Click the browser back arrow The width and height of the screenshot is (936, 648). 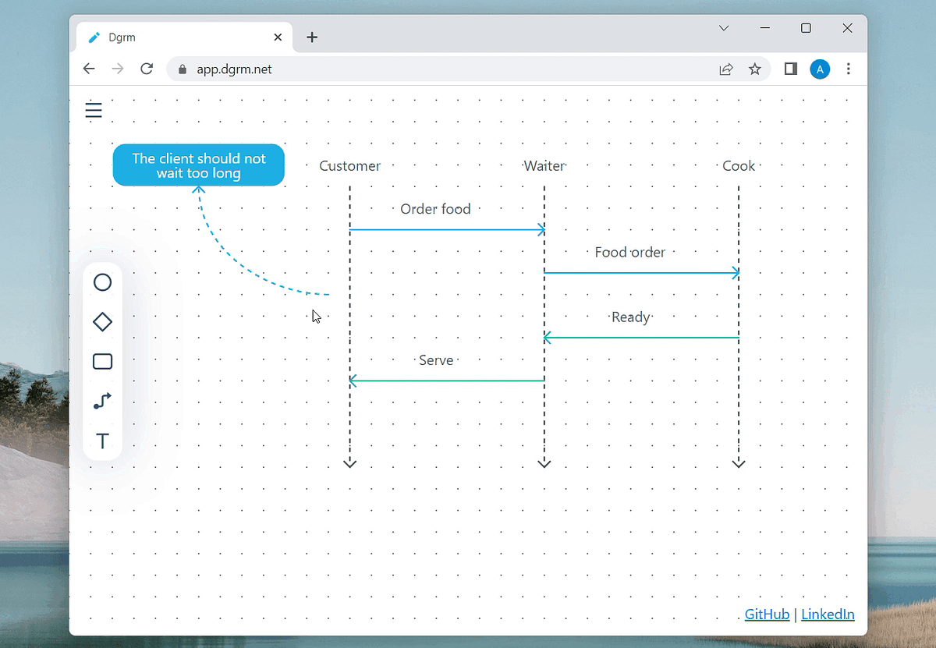point(89,69)
